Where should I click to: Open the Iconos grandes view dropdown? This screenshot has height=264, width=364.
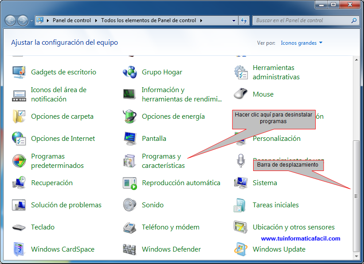301,43
